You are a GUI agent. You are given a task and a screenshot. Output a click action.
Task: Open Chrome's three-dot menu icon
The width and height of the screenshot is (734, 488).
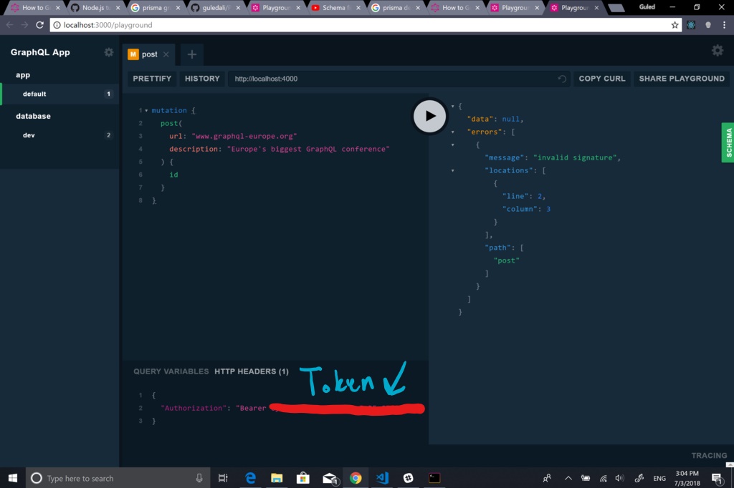(x=724, y=24)
